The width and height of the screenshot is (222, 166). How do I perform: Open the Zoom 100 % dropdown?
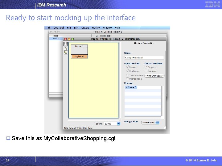pos(118,124)
